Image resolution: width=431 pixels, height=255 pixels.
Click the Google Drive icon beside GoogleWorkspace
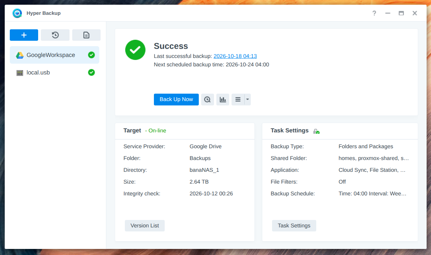coord(20,55)
